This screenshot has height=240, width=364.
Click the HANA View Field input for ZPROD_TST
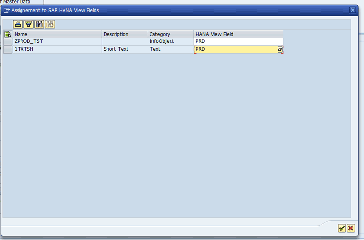pos(238,41)
